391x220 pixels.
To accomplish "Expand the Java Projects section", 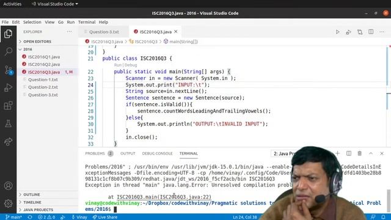I will (38, 210).
